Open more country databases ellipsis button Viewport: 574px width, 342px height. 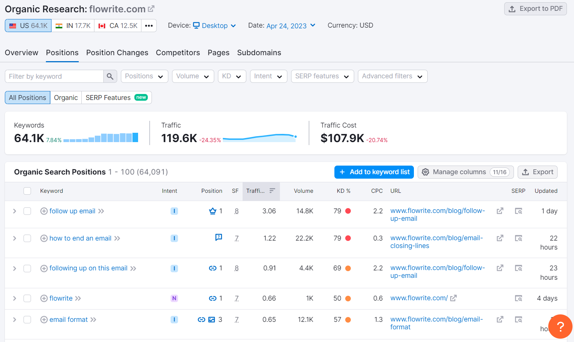(149, 26)
